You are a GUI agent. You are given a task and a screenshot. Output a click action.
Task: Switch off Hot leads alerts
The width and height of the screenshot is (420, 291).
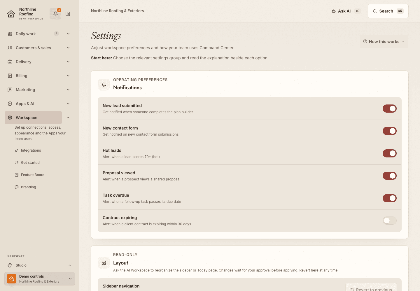click(390, 153)
